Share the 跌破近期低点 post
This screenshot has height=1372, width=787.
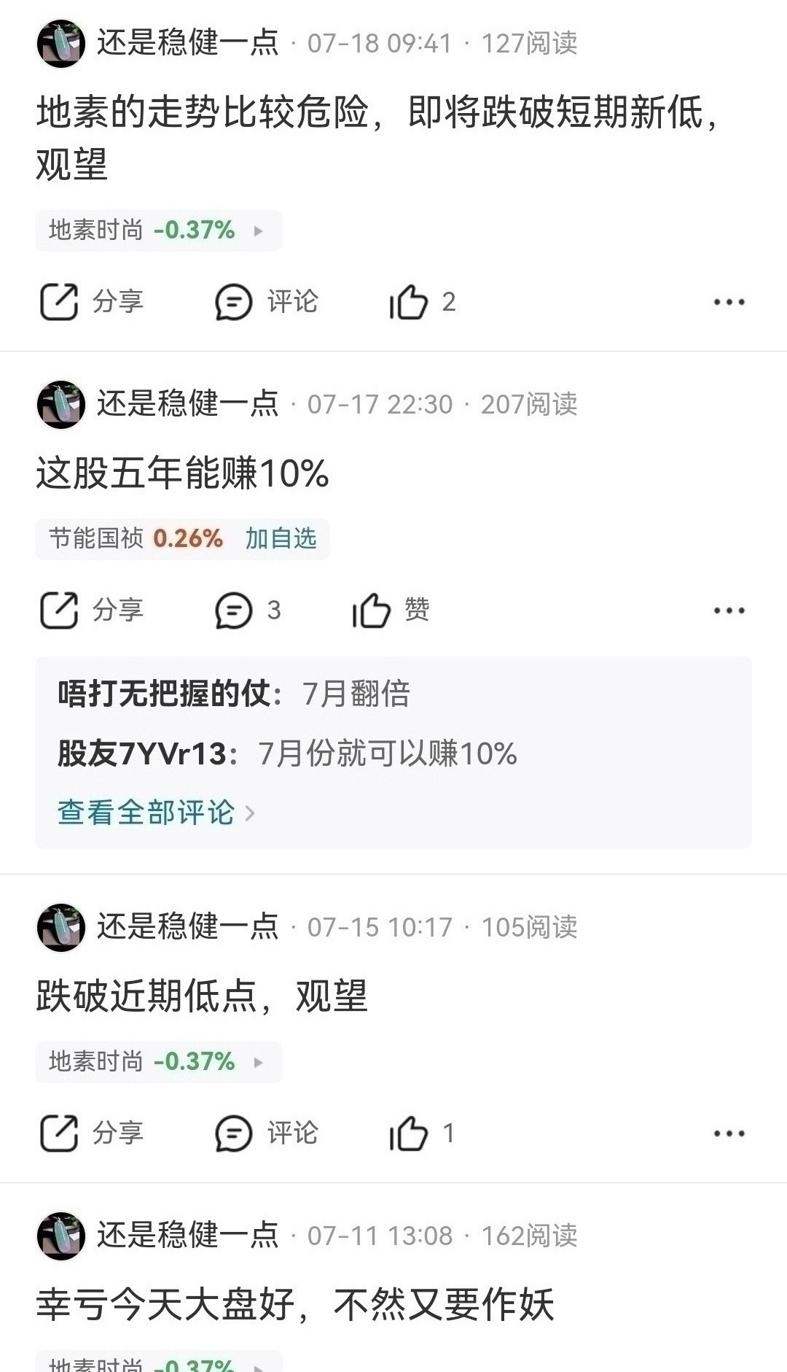click(x=92, y=1133)
